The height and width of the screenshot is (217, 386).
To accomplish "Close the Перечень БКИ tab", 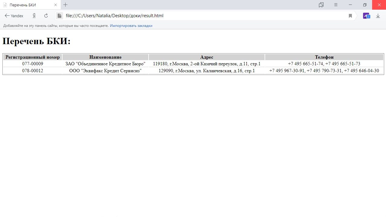I will (x=55, y=5).
